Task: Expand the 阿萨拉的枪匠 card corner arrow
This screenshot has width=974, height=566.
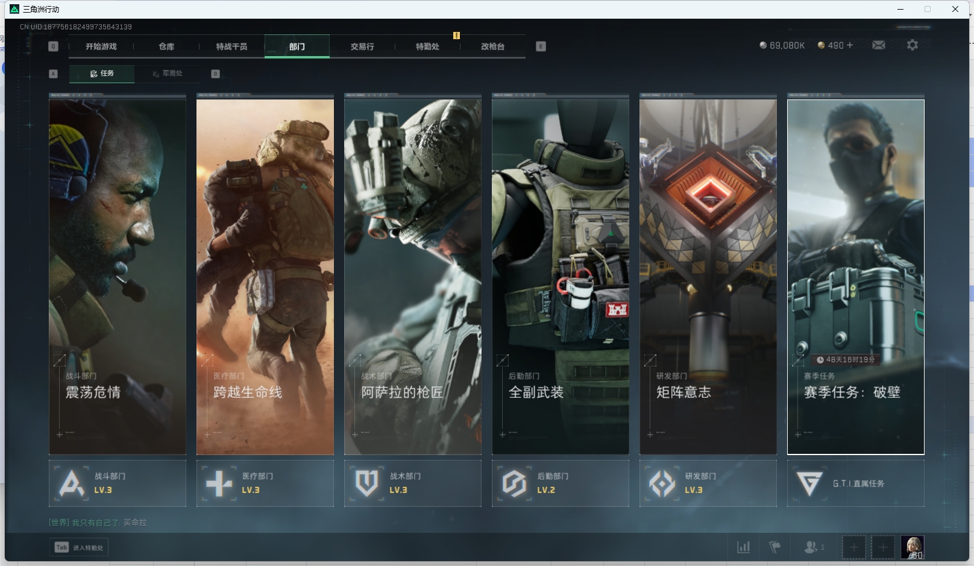Action: pos(354,360)
